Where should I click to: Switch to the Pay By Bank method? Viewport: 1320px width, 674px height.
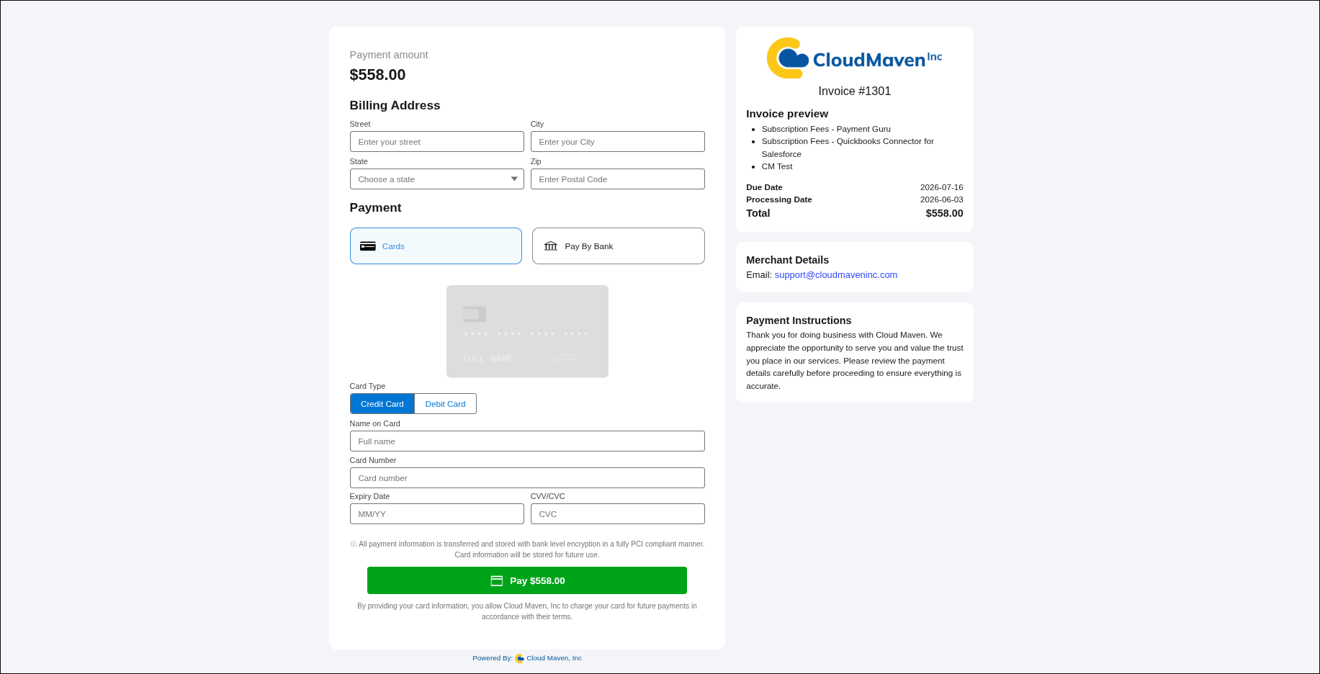[x=619, y=246]
